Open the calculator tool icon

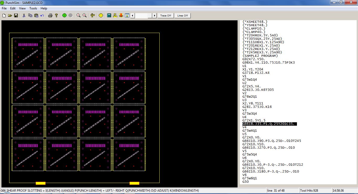[x=109, y=16]
